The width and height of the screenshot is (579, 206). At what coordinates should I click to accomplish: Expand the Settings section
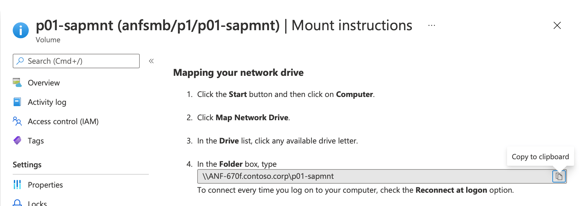click(27, 165)
